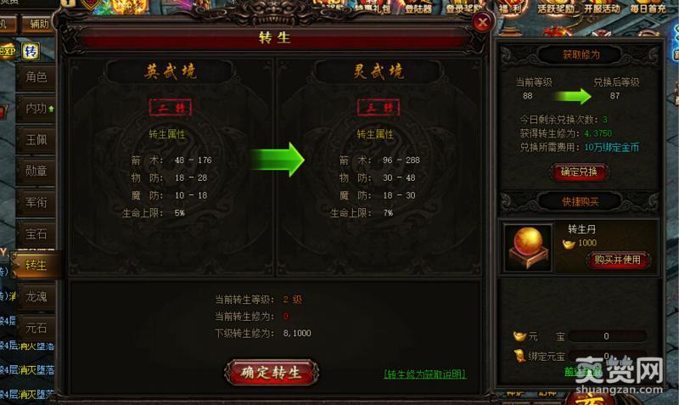This screenshot has width=679, height=405.
Task: Open the 福利 icon in top bar
Action: (x=512, y=8)
